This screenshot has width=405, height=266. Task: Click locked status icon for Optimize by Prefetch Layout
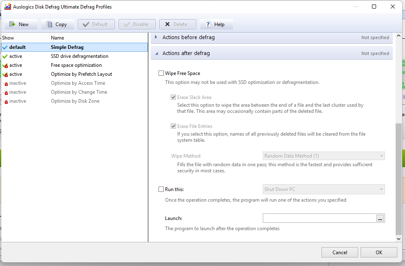[x=5, y=75]
